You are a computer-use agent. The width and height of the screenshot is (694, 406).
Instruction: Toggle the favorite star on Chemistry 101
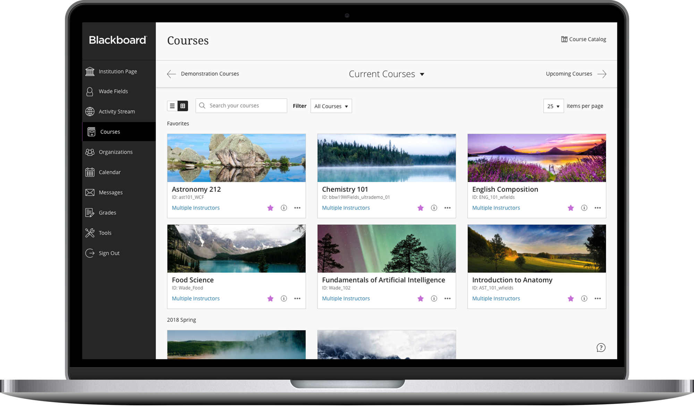click(421, 208)
